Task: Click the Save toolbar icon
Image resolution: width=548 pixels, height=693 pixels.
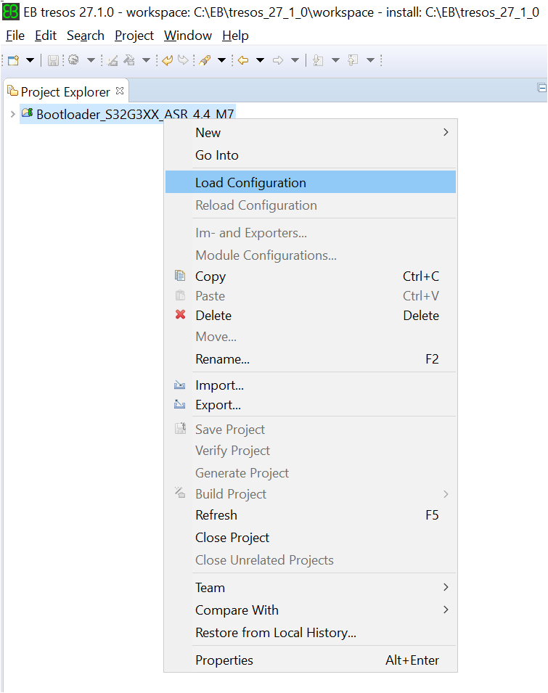Action: 52,60
